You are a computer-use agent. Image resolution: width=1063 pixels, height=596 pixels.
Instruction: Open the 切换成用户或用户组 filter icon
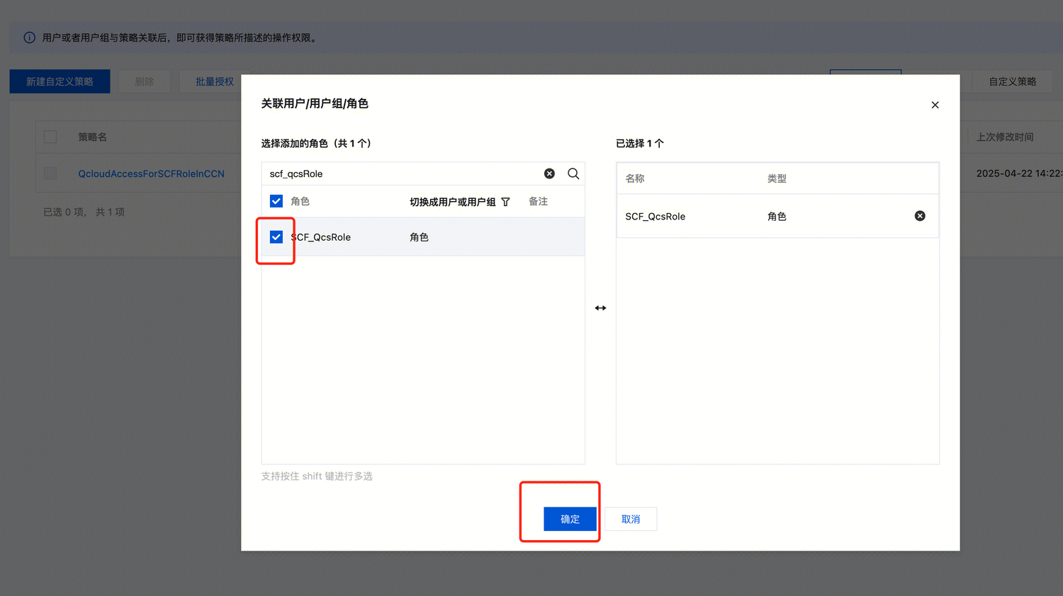[505, 202]
